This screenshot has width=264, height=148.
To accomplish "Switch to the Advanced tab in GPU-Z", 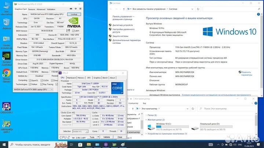I will point(41,9).
